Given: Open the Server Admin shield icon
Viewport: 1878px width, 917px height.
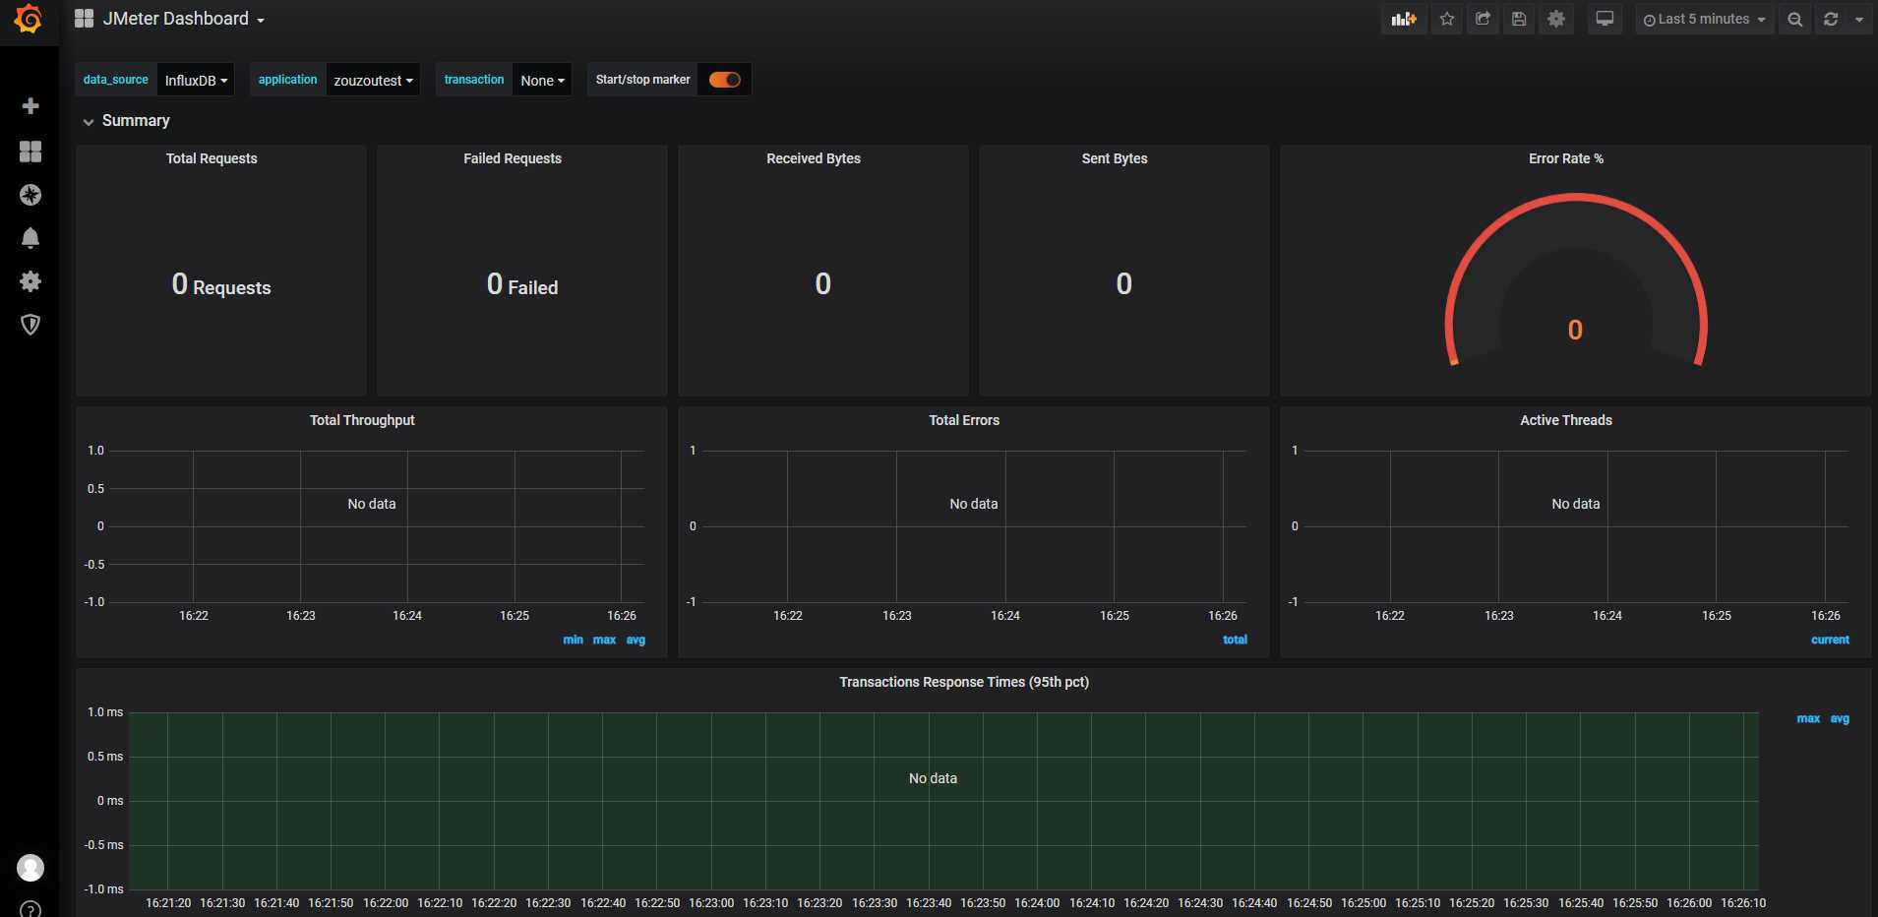Looking at the screenshot, I should tap(30, 325).
